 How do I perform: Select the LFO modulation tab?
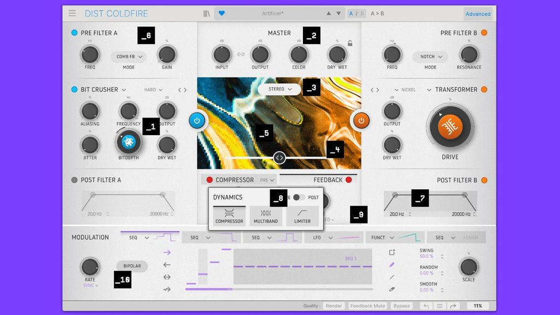coord(334,237)
